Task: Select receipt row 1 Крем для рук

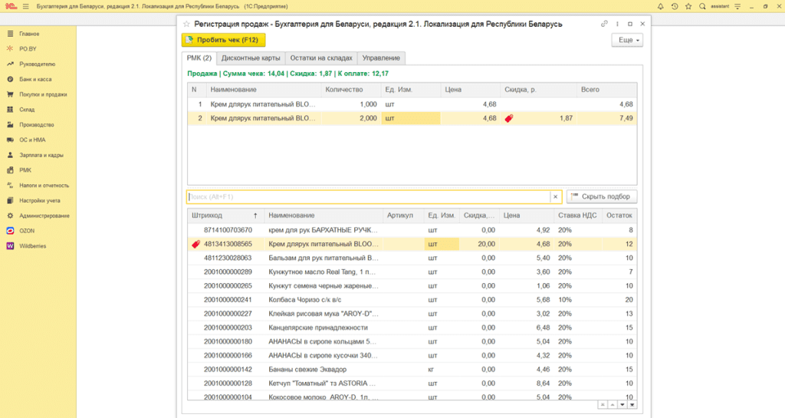Action: pos(412,104)
